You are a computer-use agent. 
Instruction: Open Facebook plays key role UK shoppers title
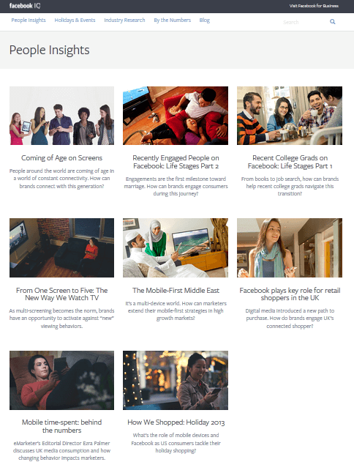[290, 294]
